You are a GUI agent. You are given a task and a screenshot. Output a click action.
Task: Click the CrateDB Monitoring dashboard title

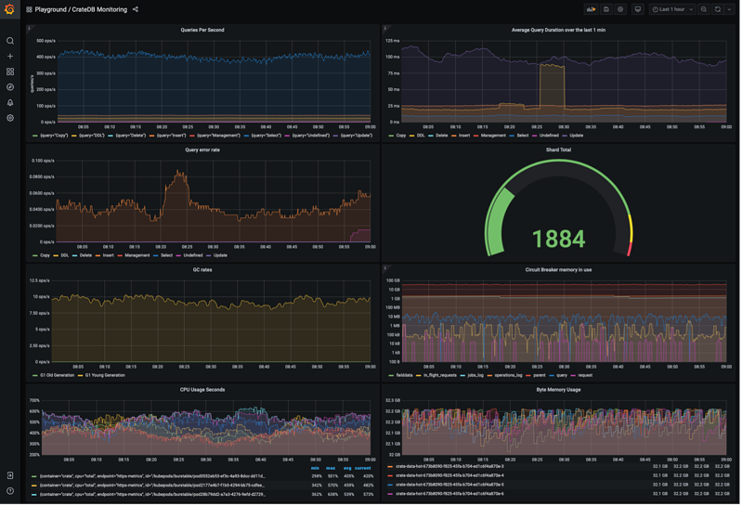coord(98,9)
